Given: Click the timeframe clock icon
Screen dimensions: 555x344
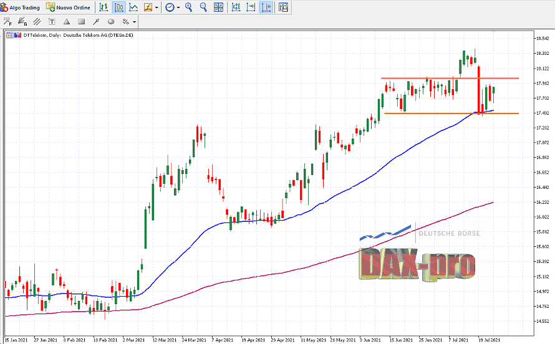Looking at the screenshot, I should tap(170, 7).
